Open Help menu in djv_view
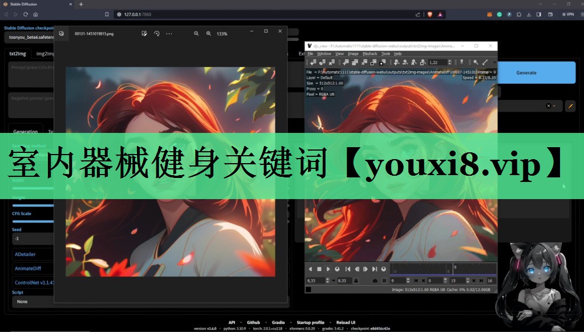Viewport: 584px width, 332px height. [398, 54]
